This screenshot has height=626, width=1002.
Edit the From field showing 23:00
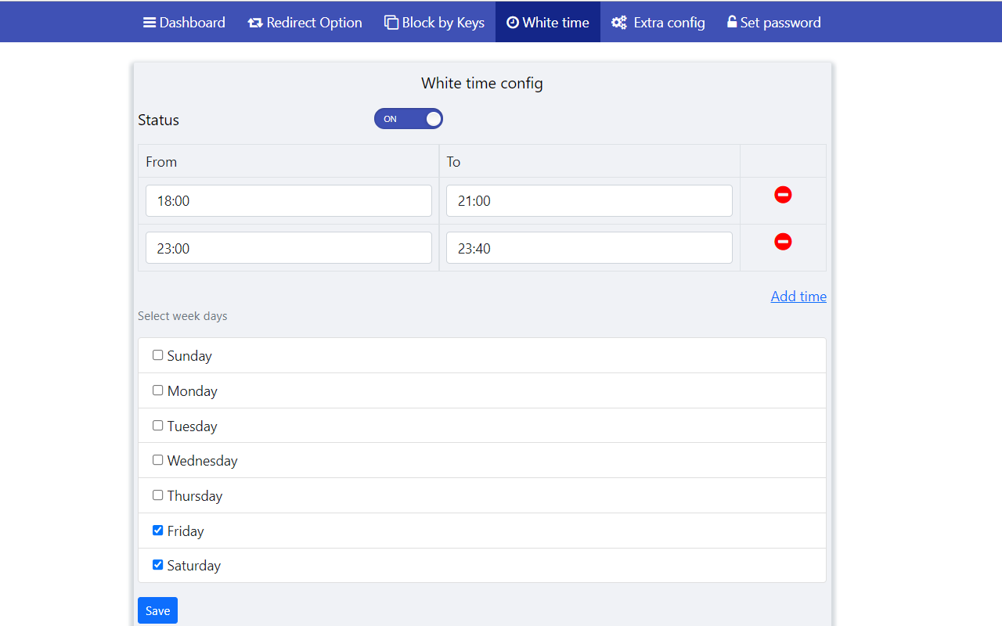(289, 248)
